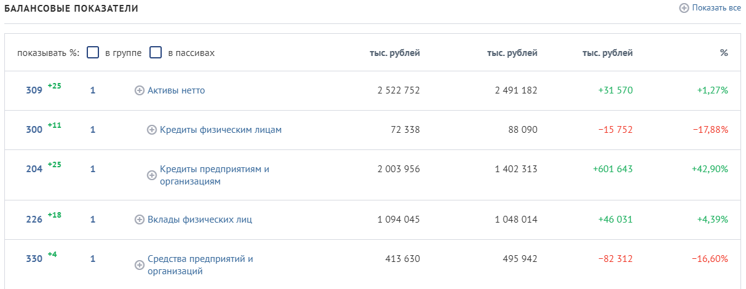Screen dimensions: 746x289
Task: Expand Средства предприятий и организаций plus icon
Action: coord(140,265)
